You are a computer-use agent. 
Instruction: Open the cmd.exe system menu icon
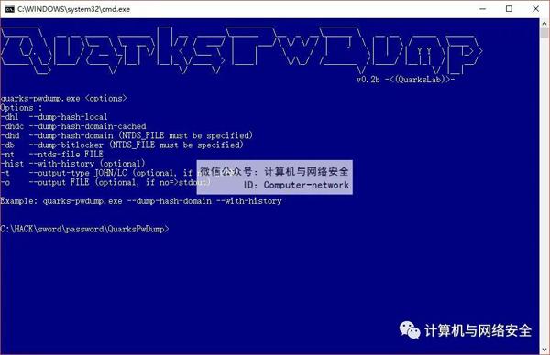click(x=9, y=9)
